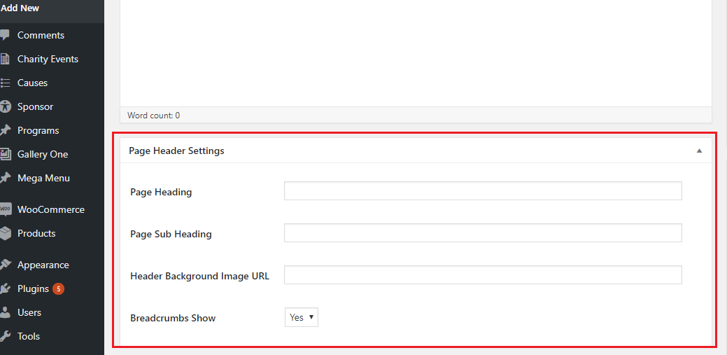Go to the Mega Menu section
The height and width of the screenshot is (355, 727).
pyautogui.click(x=43, y=178)
